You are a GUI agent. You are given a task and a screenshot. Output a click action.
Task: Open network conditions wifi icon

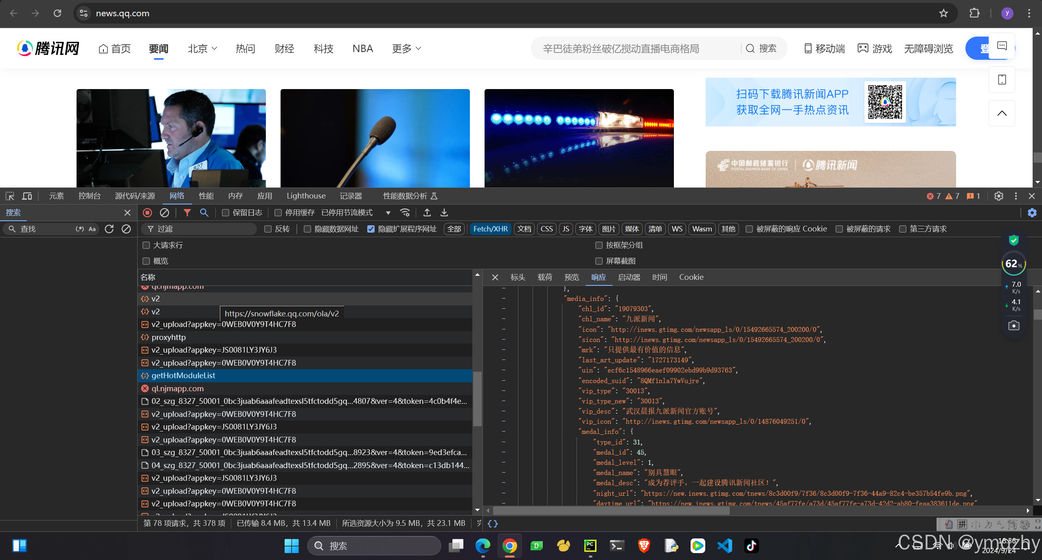(405, 213)
